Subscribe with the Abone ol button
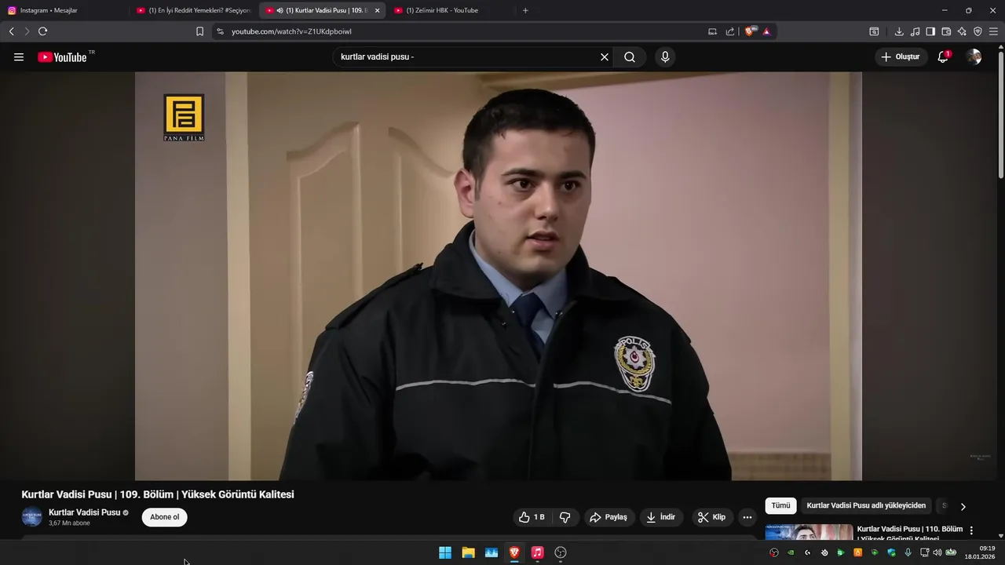Viewport: 1005px width, 565px height. [165, 517]
